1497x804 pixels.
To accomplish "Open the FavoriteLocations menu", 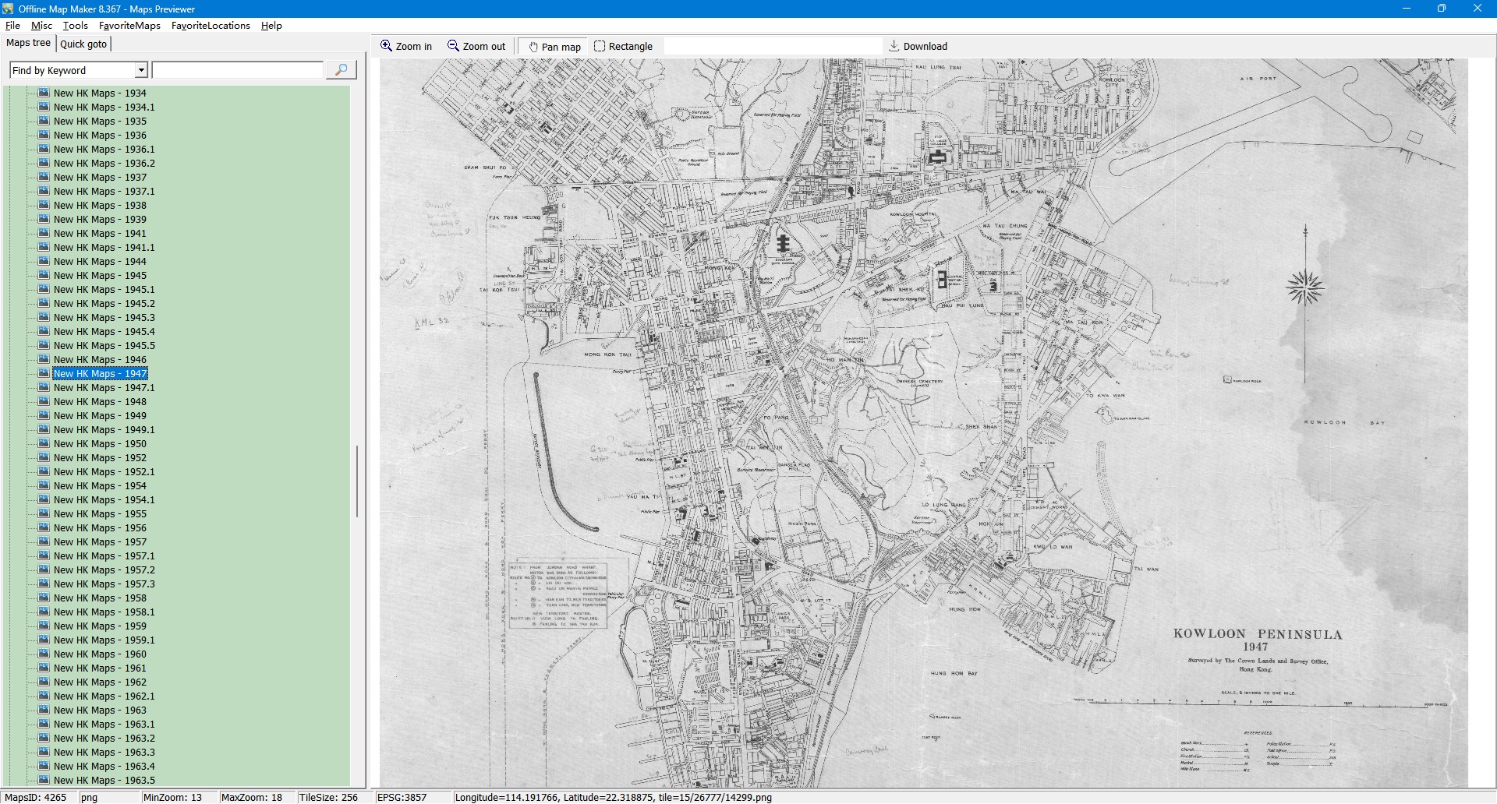I will (211, 26).
